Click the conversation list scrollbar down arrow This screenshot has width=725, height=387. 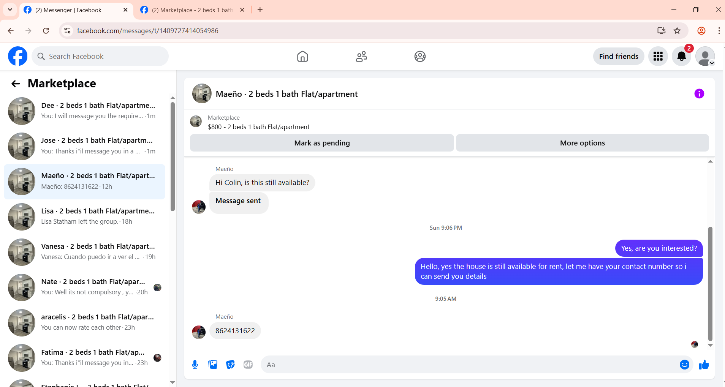point(173,382)
